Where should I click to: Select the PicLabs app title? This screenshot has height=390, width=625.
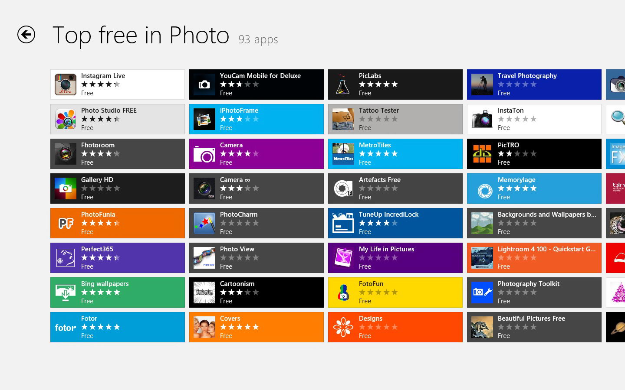tap(370, 76)
